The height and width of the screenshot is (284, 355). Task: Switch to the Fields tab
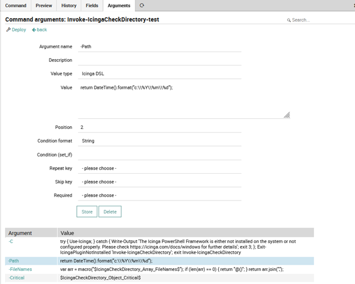pos(92,6)
